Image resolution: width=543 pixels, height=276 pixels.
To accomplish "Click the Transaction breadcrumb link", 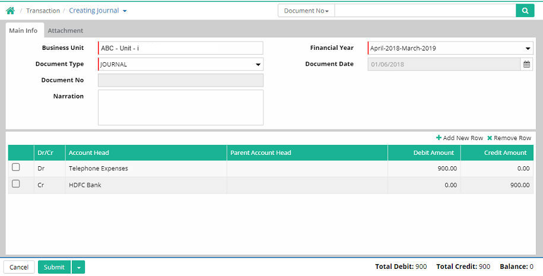I will pos(43,11).
